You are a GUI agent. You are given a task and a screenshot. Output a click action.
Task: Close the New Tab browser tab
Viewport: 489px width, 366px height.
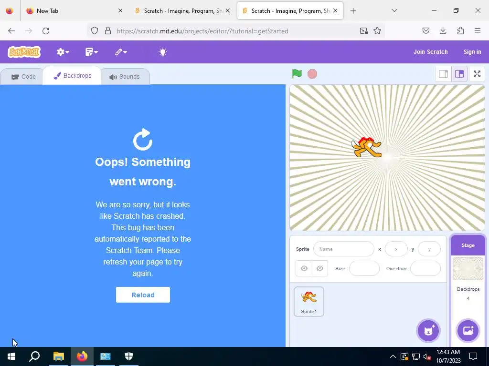tap(120, 10)
